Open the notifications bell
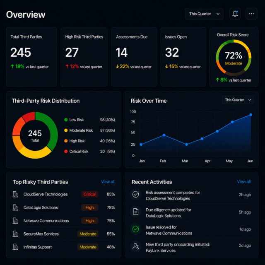Image resolution: width=265 pixels, height=265 pixels. coord(235,14)
